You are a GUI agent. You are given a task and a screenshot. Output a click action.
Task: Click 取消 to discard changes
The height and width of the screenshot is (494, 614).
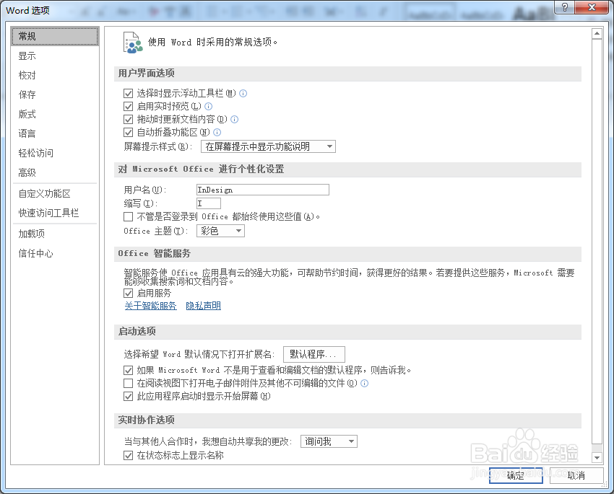[x=576, y=476]
